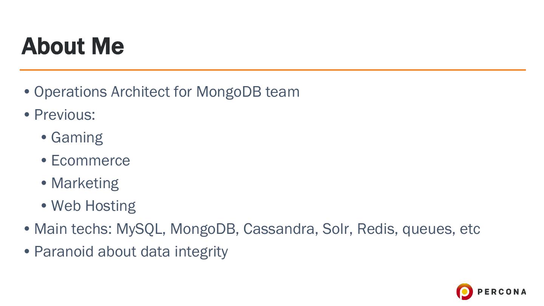Select the "Gaming" sub-bullet
544x306 pixels.
click(x=77, y=138)
